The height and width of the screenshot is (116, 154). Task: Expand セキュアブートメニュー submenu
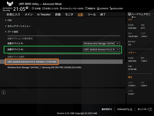[x=19, y=26]
